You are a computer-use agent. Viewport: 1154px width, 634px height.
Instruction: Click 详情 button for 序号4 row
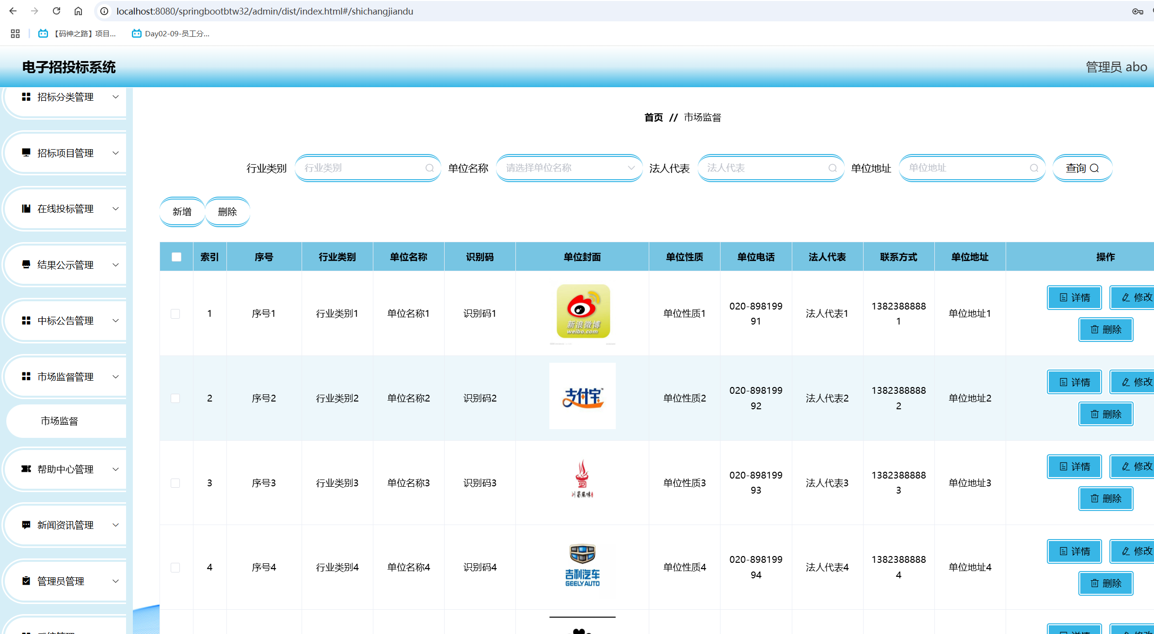(x=1074, y=551)
